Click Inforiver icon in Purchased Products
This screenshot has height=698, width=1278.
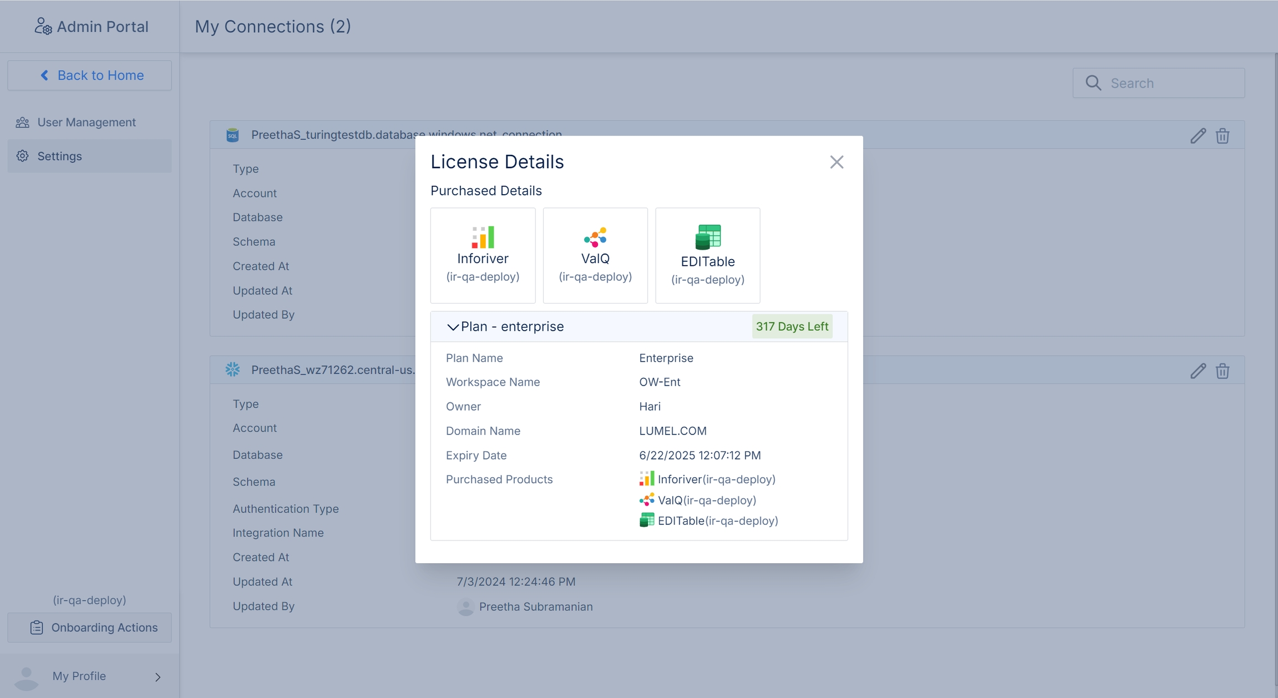646,479
